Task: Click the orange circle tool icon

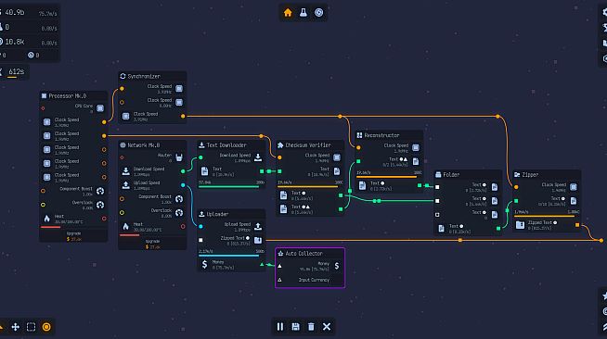Action: pyautogui.click(x=46, y=327)
